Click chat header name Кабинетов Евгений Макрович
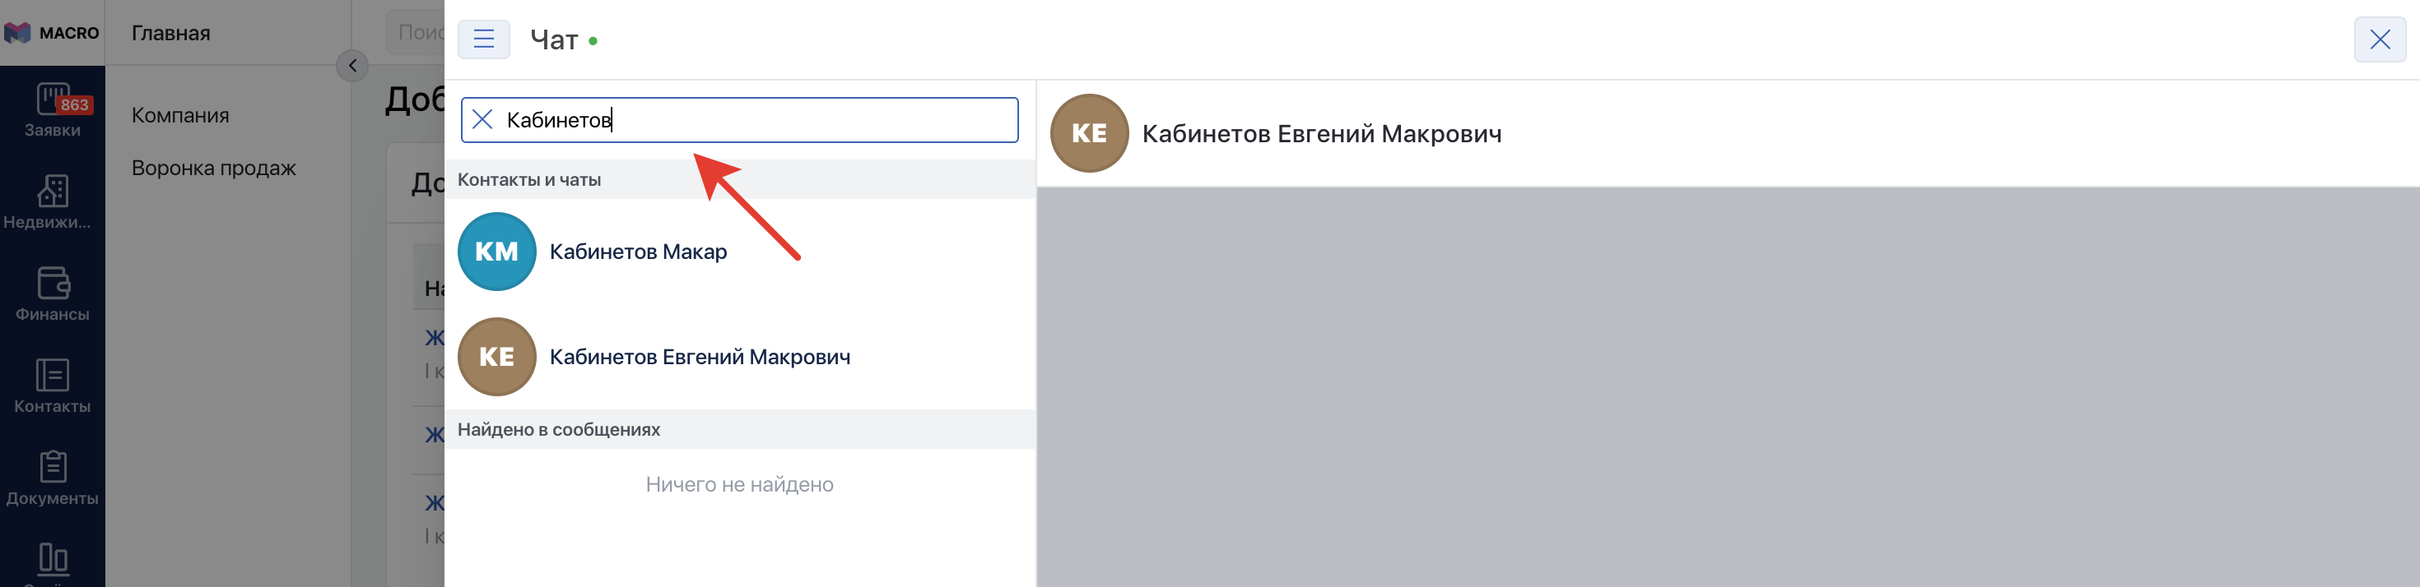The width and height of the screenshot is (2420, 587). (x=1321, y=134)
